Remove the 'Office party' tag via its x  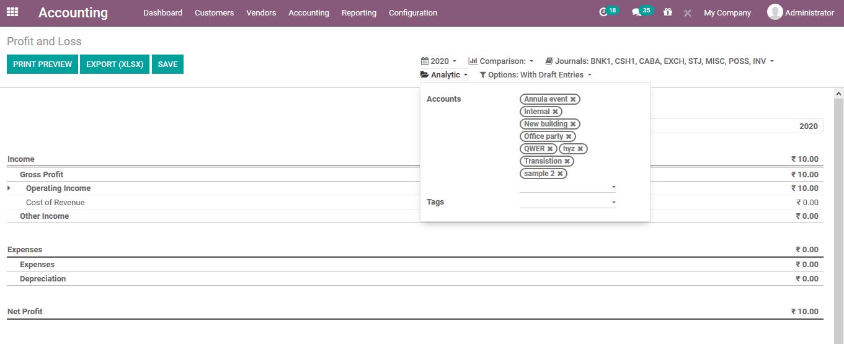click(x=569, y=136)
